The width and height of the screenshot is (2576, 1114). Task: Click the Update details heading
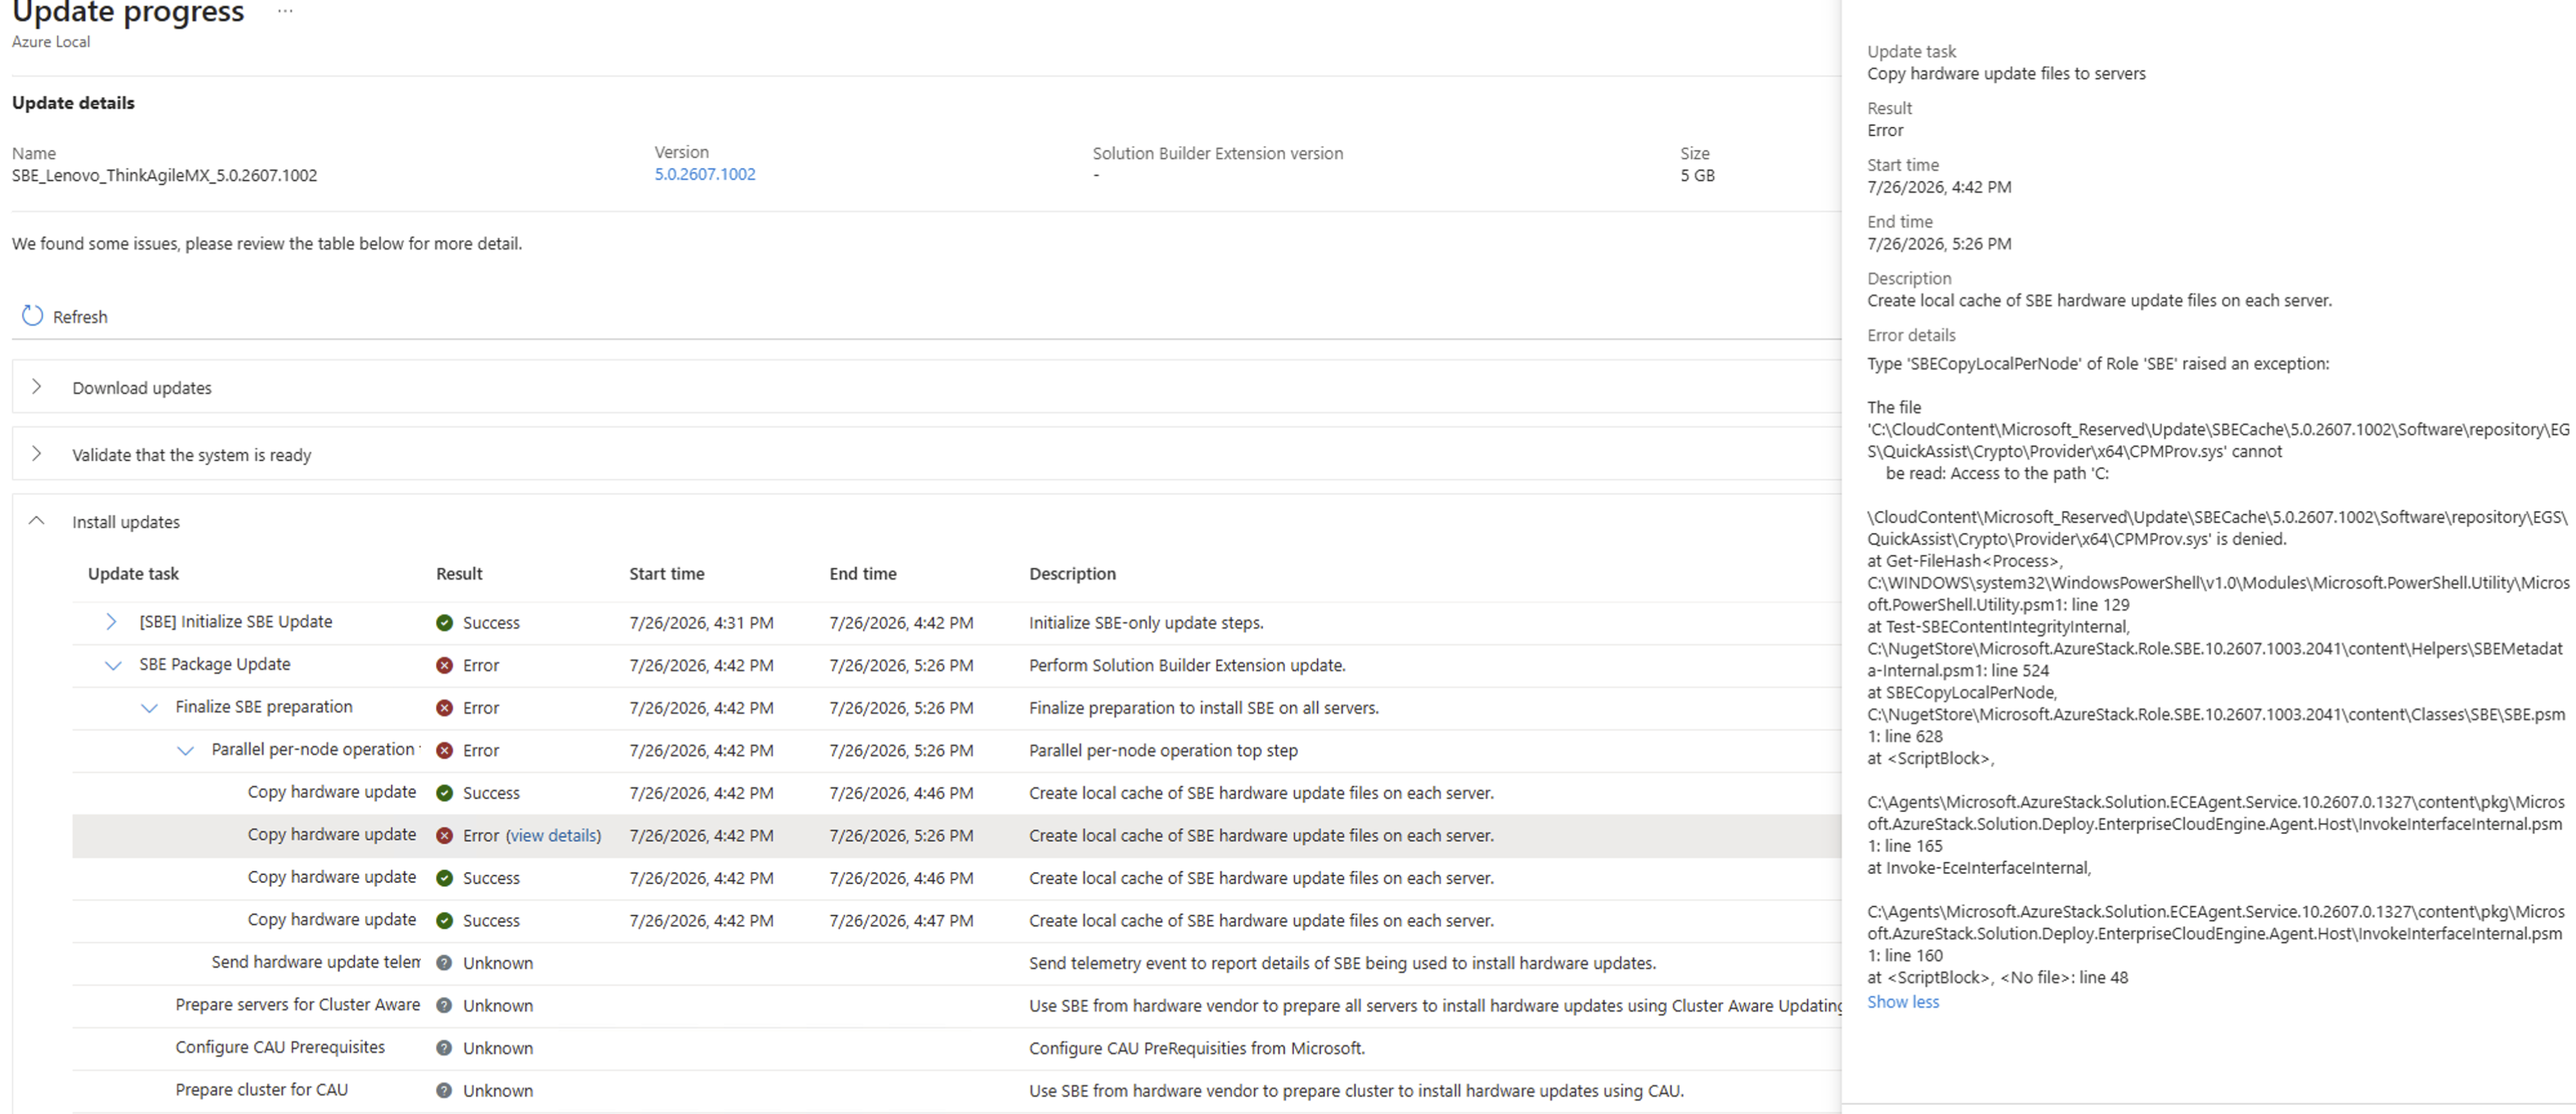pyautogui.click(x=73, y=103)
